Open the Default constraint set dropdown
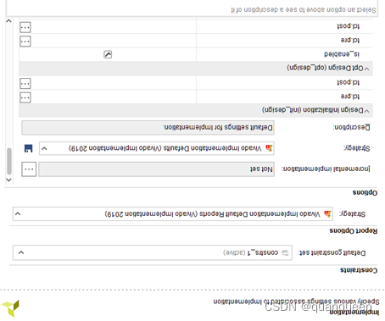Image resolution: width=385 pixels, height=321 pixels. [x=153, y=252]
